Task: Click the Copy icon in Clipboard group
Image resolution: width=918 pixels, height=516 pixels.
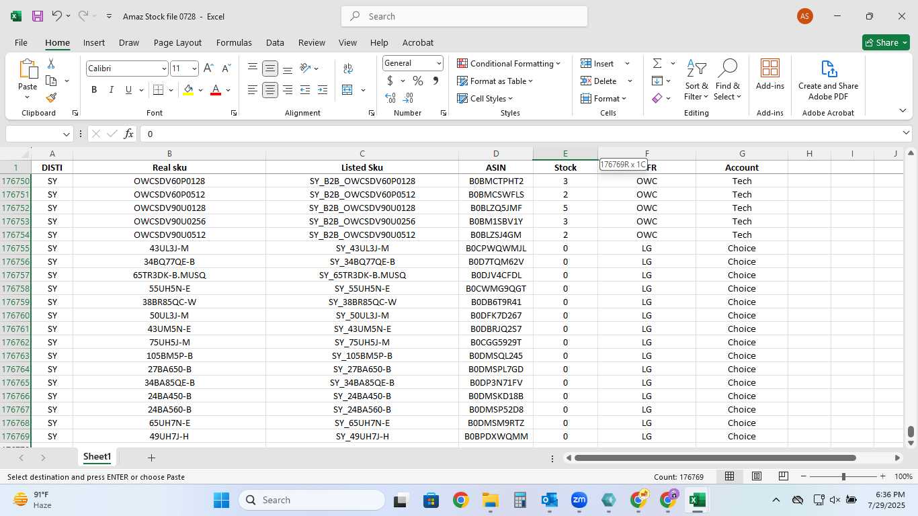Action: tap(51, 81)
